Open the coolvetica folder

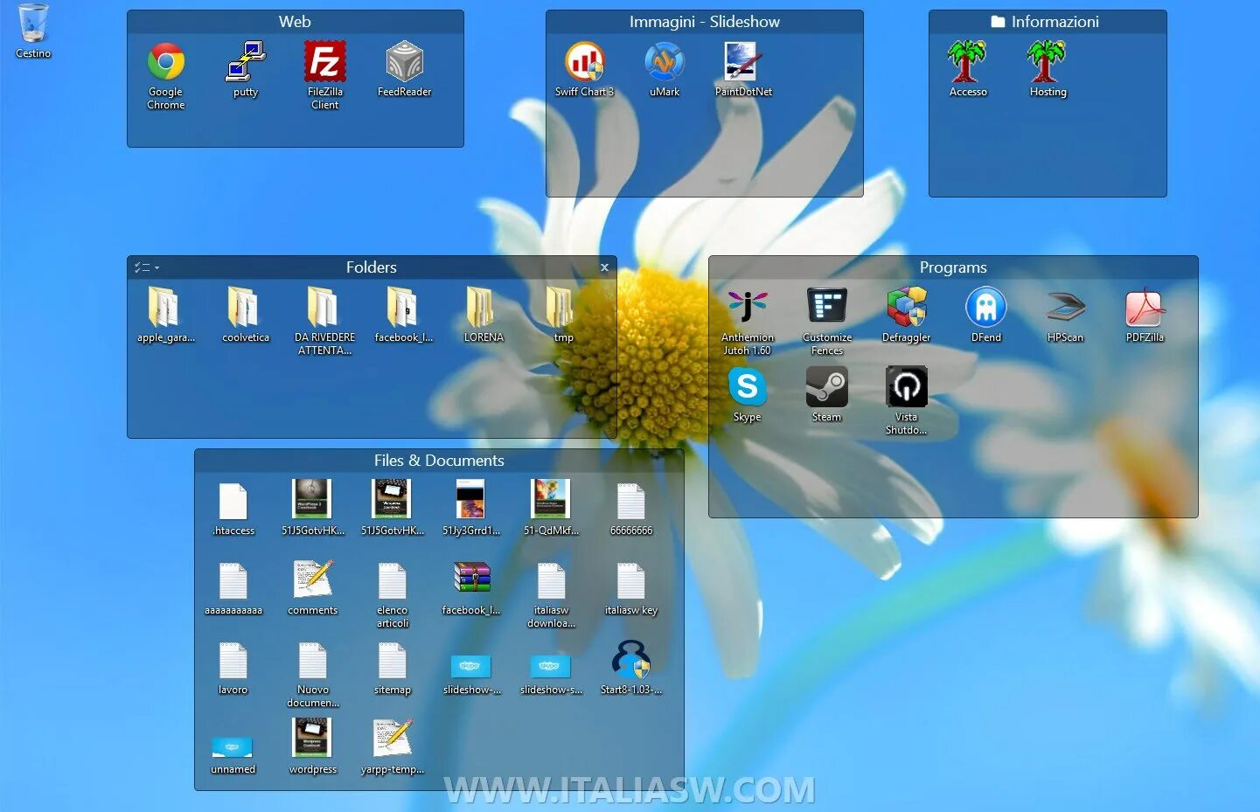point(246,315)
